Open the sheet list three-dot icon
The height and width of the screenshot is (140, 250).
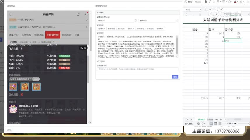tap(216, 120)
